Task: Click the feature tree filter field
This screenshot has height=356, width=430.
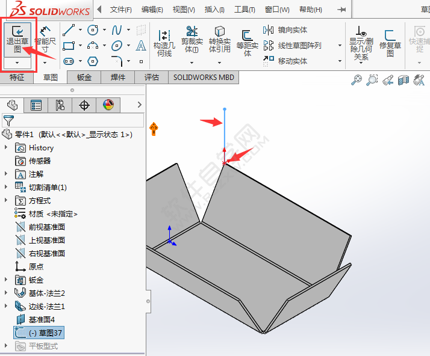Action: tap(78, 121)
